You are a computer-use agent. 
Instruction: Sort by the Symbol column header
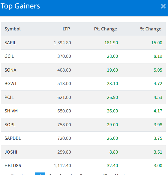12,29
